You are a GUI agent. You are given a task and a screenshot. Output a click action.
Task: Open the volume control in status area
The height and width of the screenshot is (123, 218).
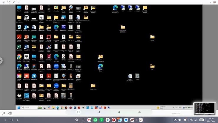click(180, 120)
